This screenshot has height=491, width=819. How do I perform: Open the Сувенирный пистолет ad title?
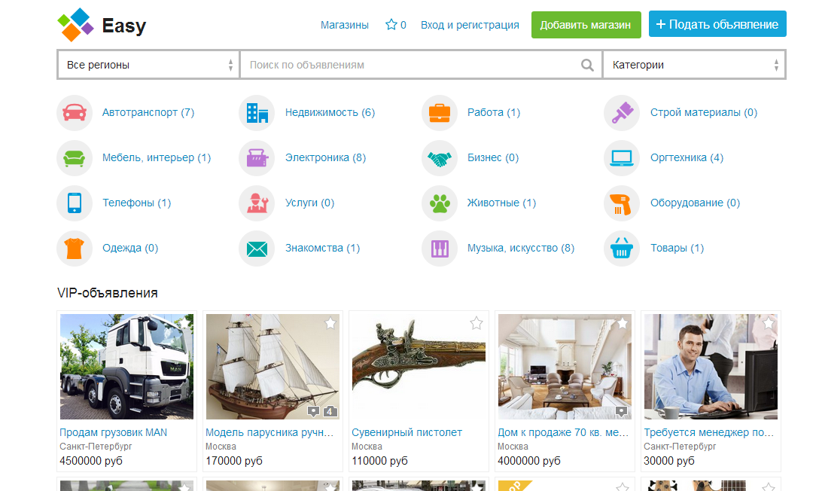[407, 432]
